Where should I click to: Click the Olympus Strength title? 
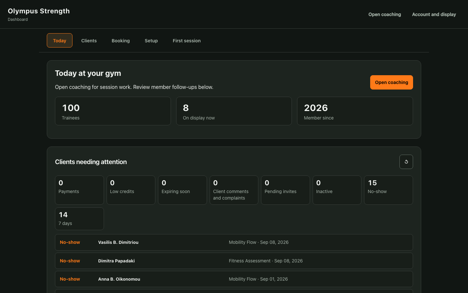tap(39, 11)
